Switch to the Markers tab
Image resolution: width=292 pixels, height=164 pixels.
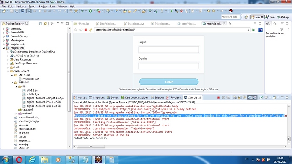pyautogui.click(x=80, y=97)
